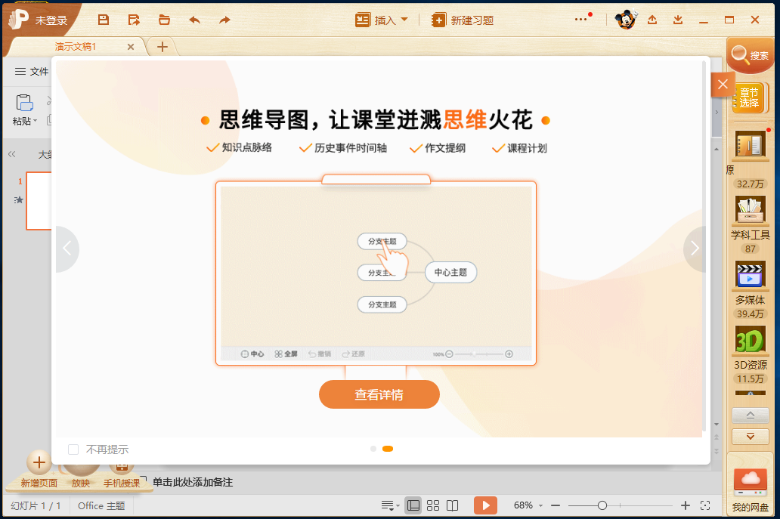
Task: Open the 文件 menu
Action: click(31, 72)
